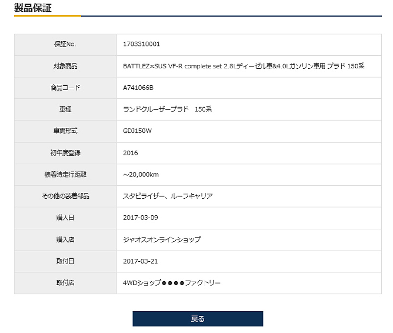
Task: Click the 初年度登録 label cell
Action: tap(65, 153)
